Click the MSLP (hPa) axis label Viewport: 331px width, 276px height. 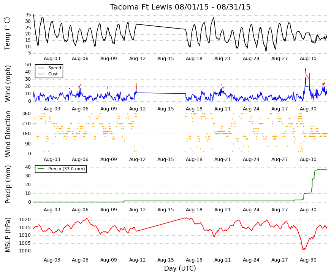click(8, 235)
